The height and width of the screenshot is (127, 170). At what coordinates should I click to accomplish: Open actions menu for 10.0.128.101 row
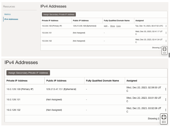pos(166,100)
